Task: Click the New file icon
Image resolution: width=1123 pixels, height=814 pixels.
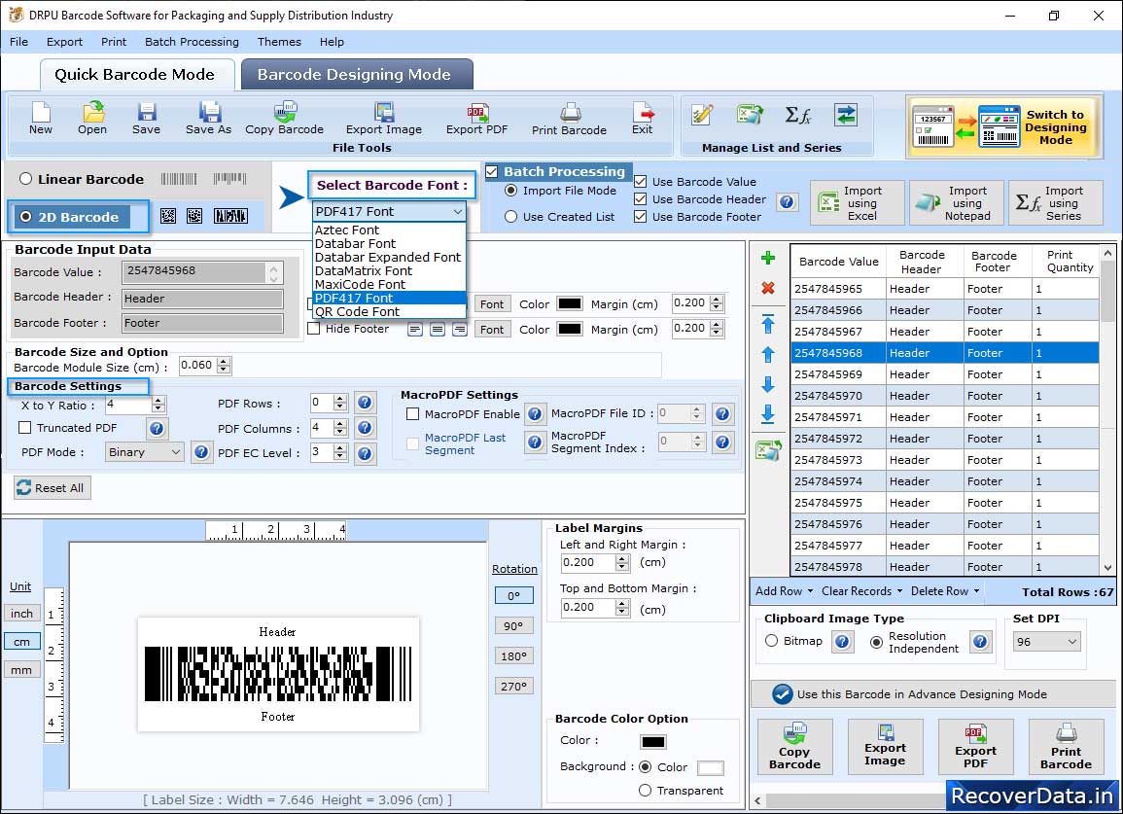Action: click(41, 118)
